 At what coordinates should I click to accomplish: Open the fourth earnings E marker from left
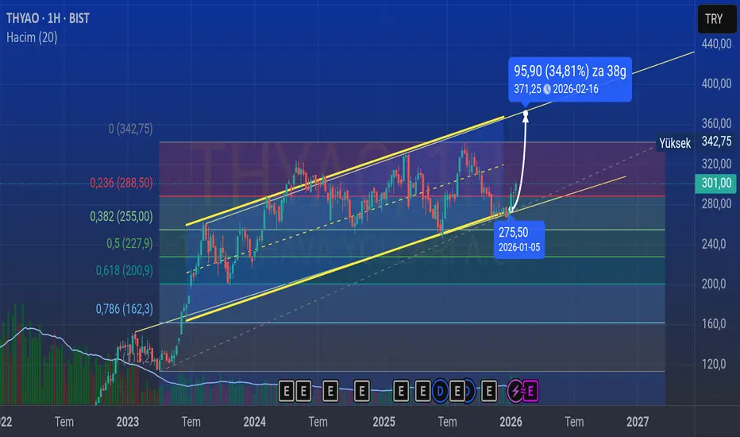pos(362,391)
